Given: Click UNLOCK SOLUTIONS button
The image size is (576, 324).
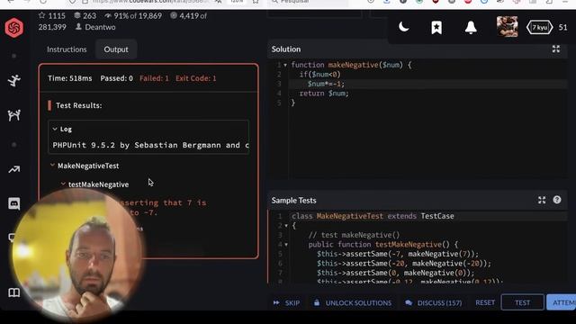Looking at the screenshot, I should pyautogui.click(x=353, y=303).
